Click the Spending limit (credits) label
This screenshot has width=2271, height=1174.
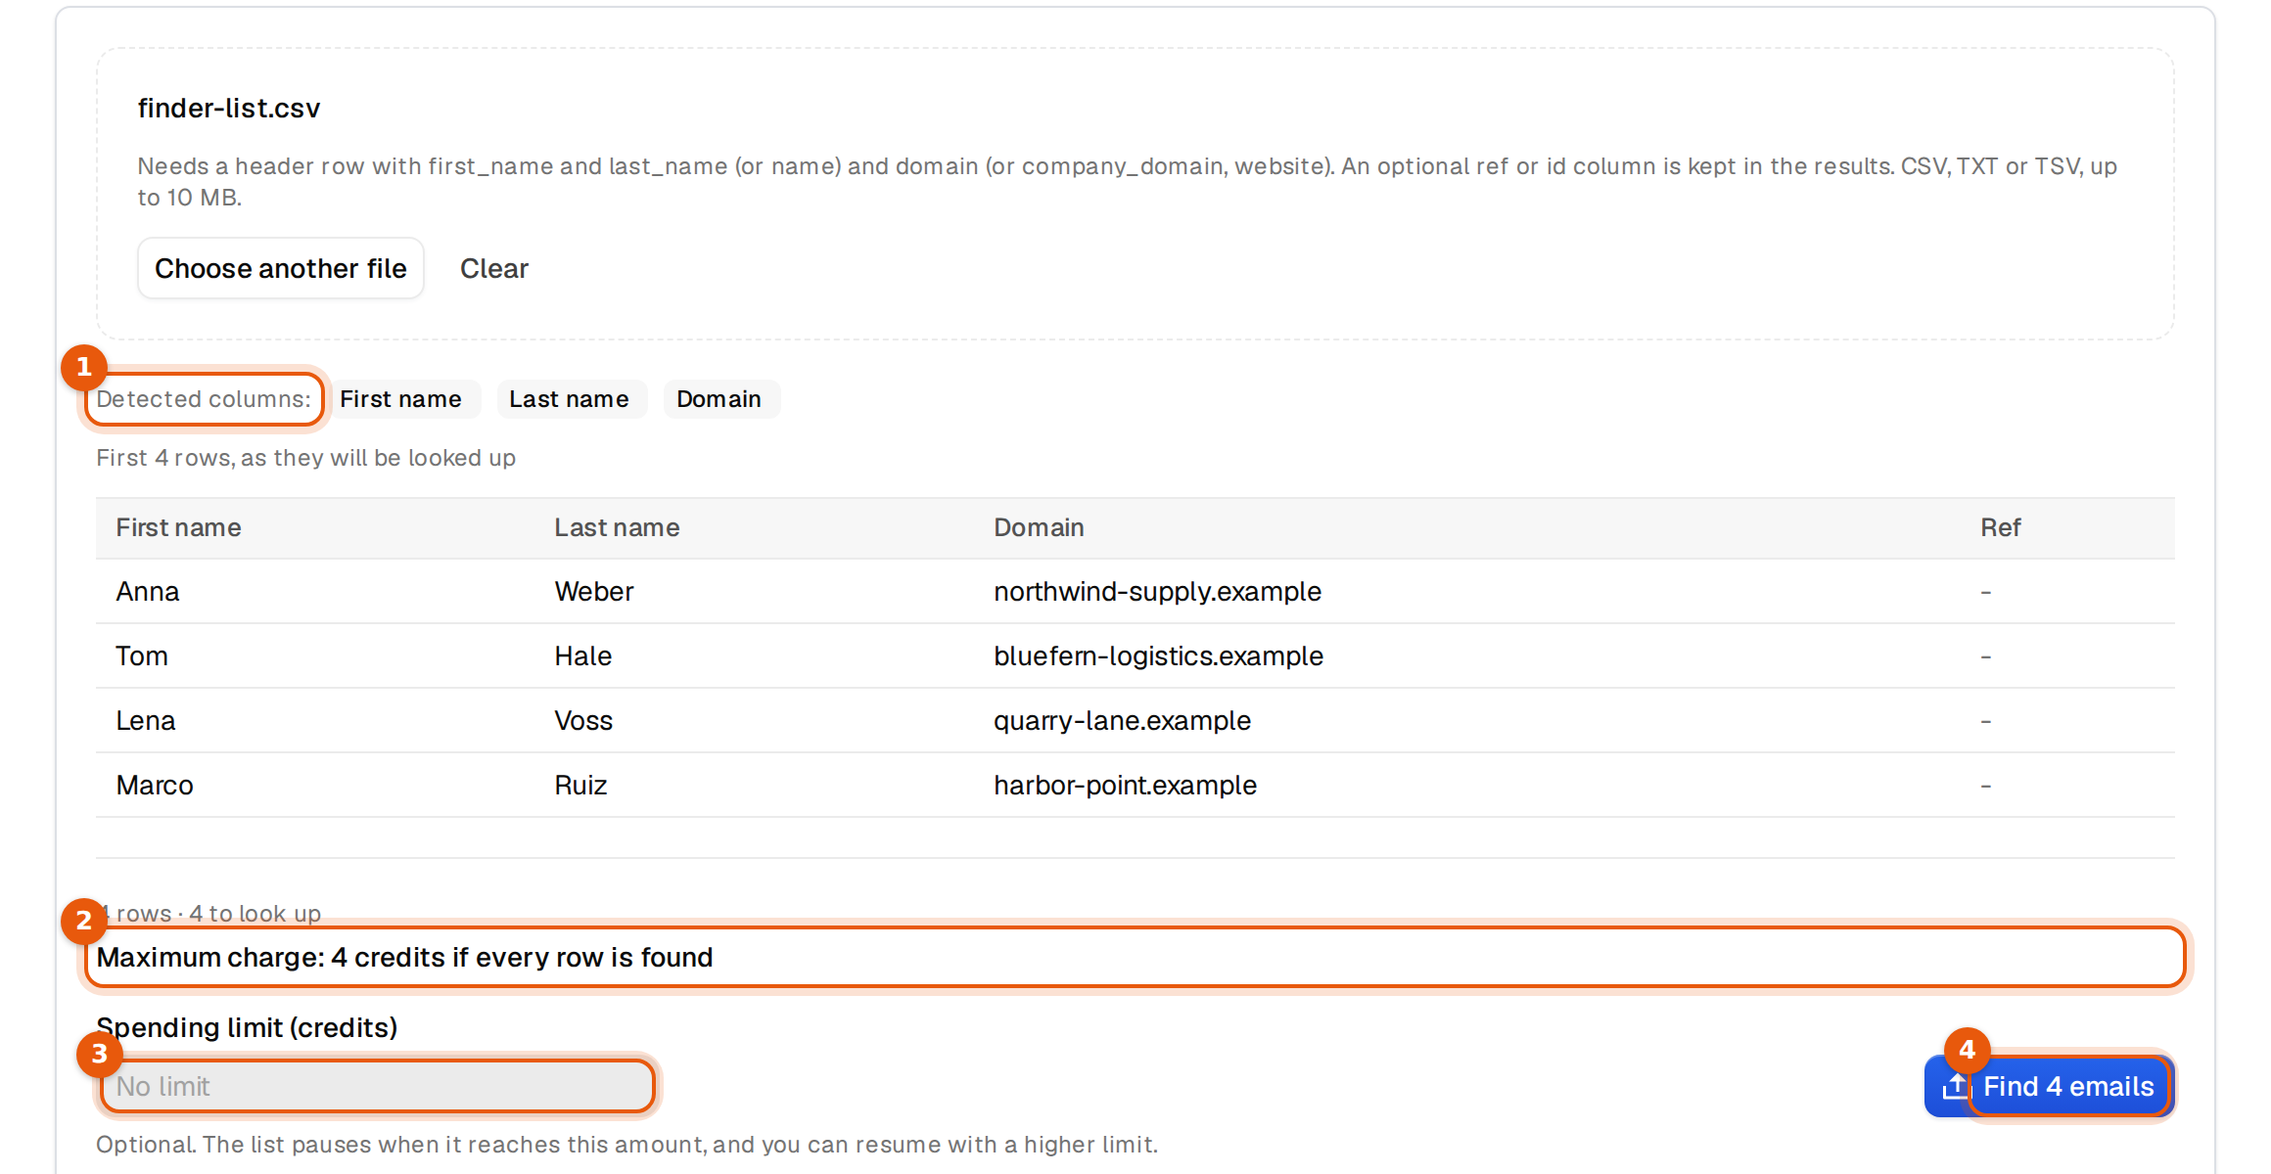(247, 1027)
